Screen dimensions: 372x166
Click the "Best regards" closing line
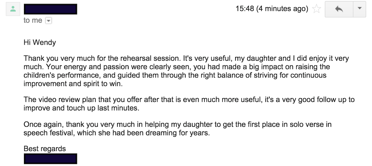[x=45, y=149]
